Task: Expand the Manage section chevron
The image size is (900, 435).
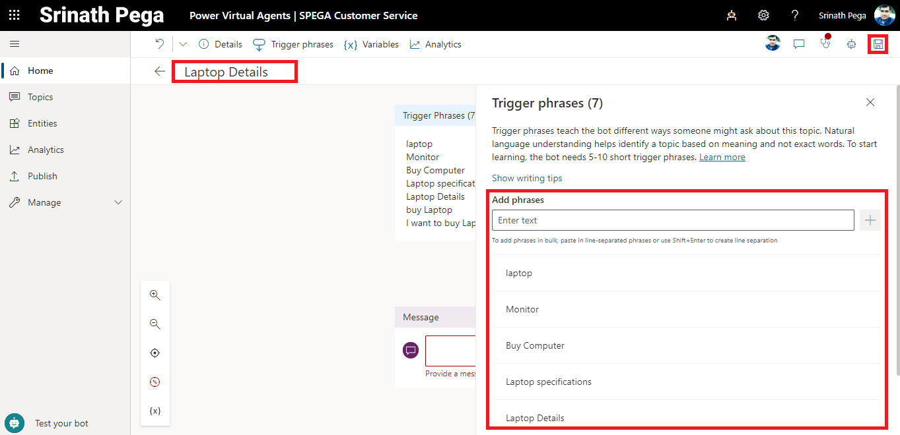Action: (x=119, y=202)
